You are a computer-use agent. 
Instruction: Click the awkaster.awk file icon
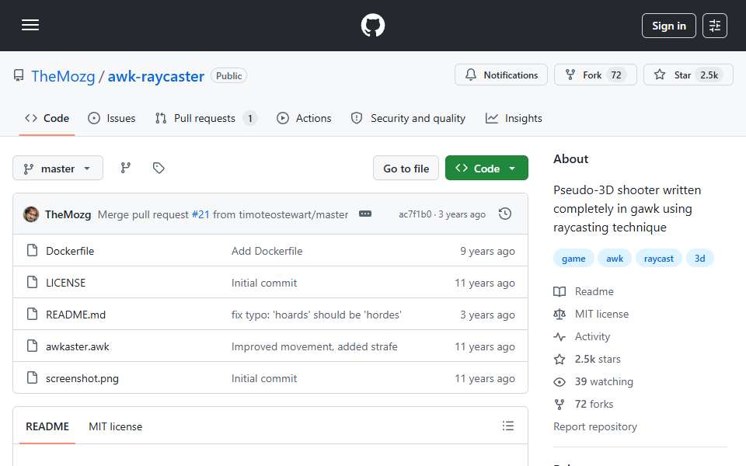click(33, 346)
